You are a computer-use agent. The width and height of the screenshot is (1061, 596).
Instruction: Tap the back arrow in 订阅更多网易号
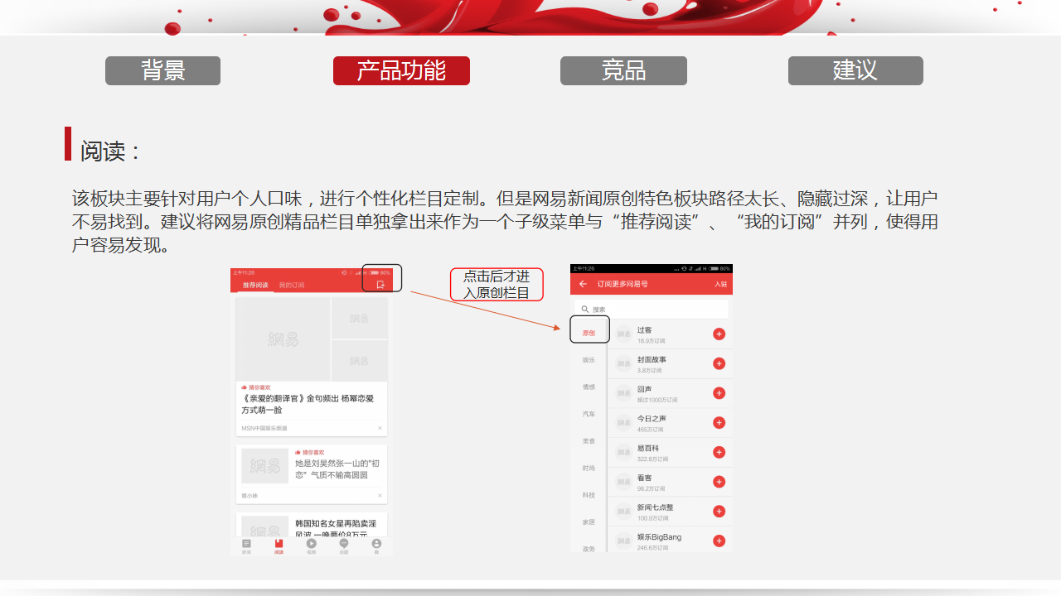pos(583,284)
